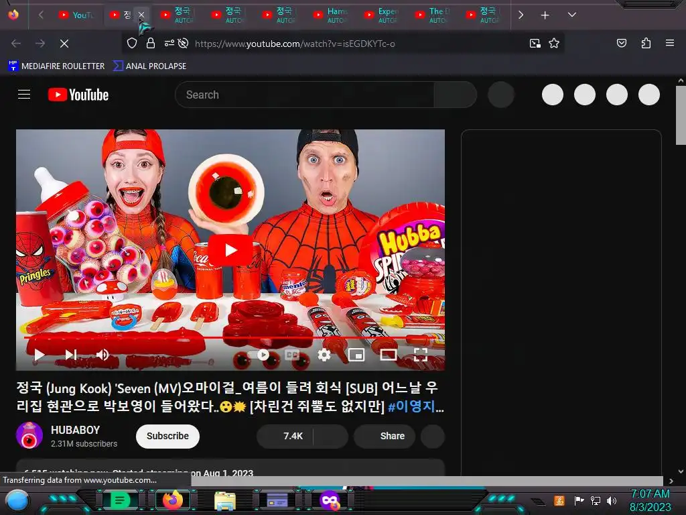This screenshot has height=515, width=686.
Task: Open system volume tray icon
Action: pos(612,500)
